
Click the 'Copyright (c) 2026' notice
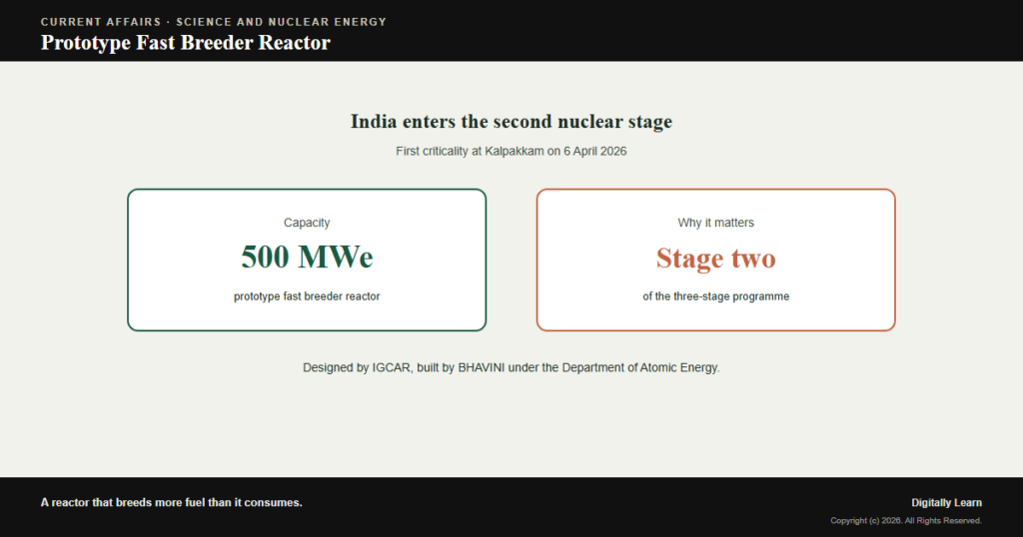pyautogui.click(x=906, y=521)
